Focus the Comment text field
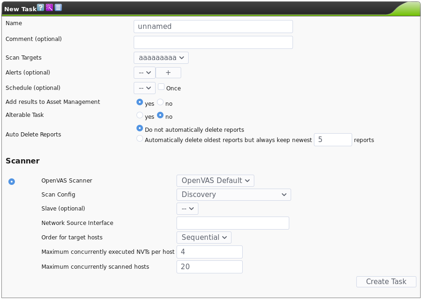422x299 pixels. (x=213, y=42)
